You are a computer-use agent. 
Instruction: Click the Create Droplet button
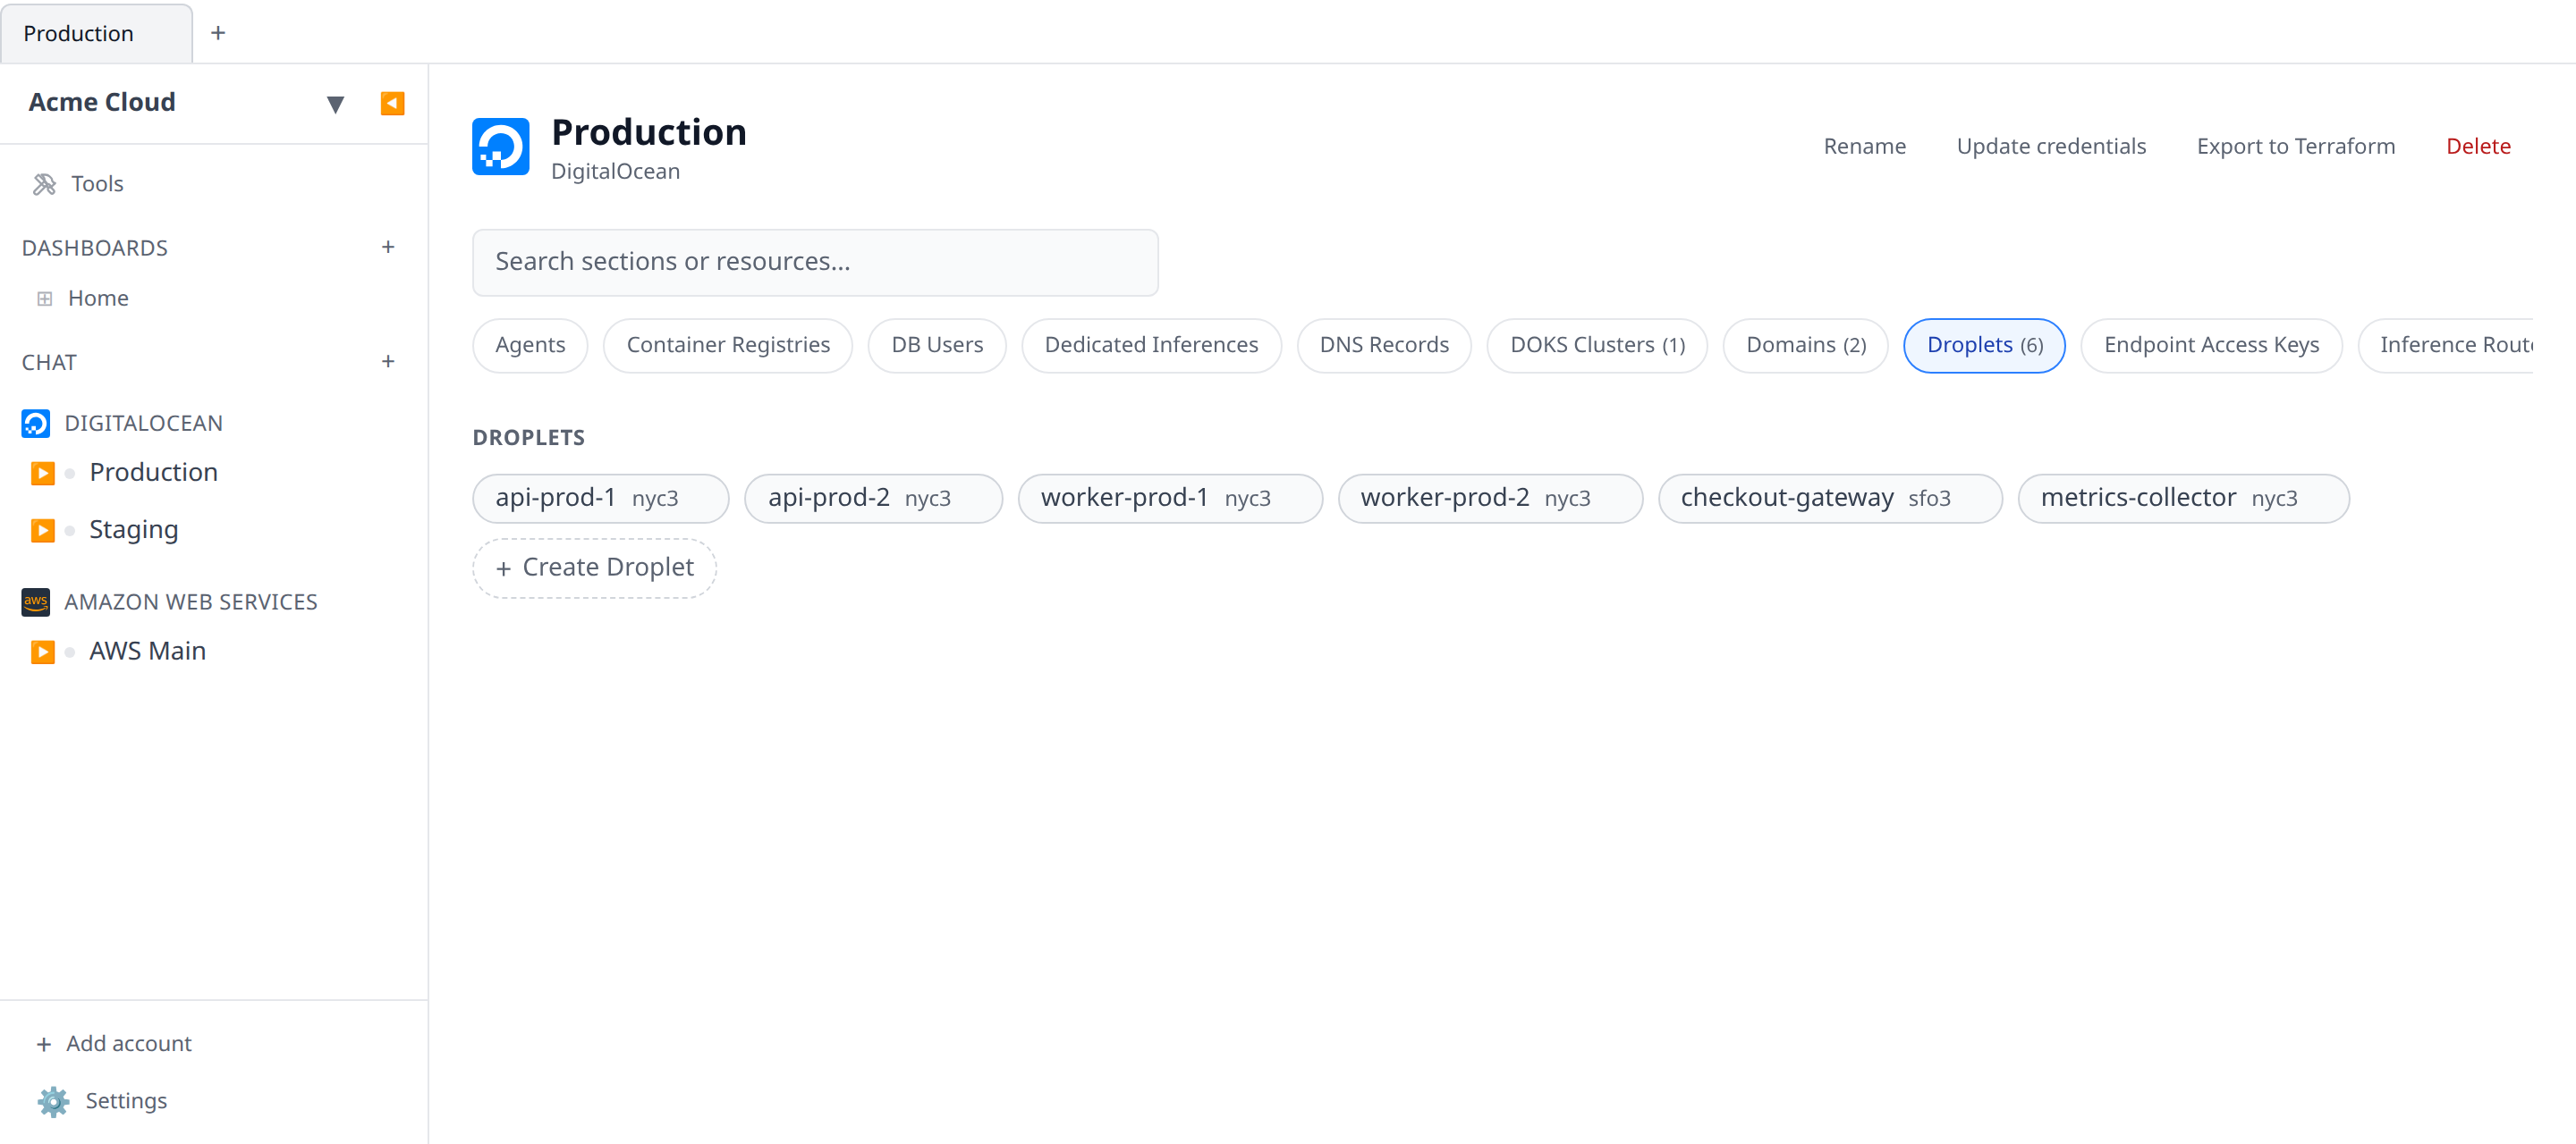pos(594,568)
